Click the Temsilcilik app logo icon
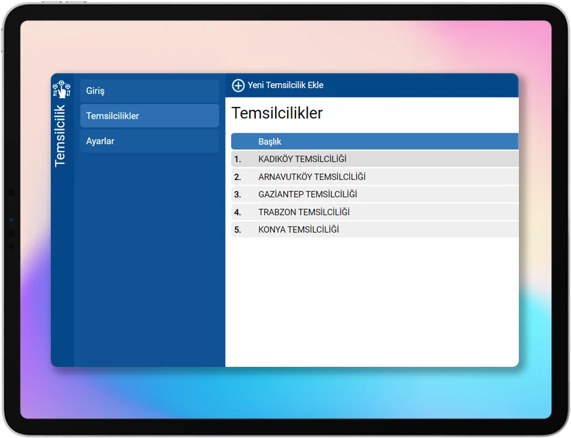This screenshot has height=438, width=571. pyautogui.click(x=62, y=89)
